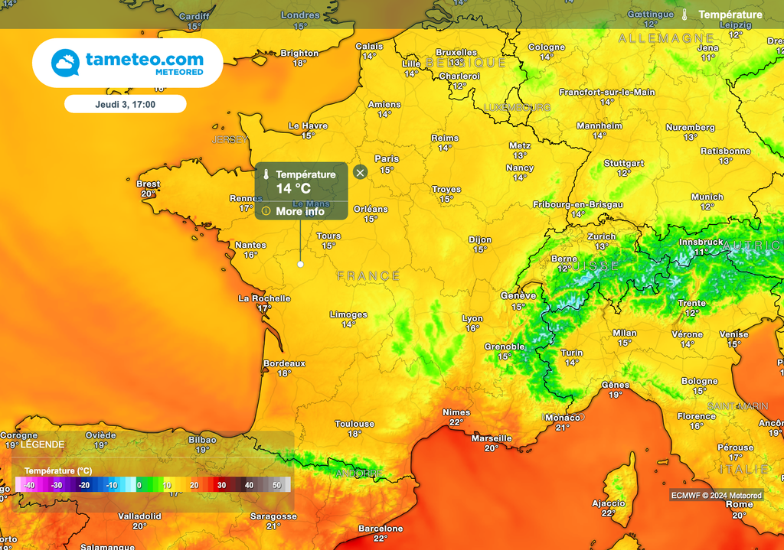This screenshot has width=784, height=550.
Task: Click the map marker dot below the popup
Action: (x=300, y=263)
